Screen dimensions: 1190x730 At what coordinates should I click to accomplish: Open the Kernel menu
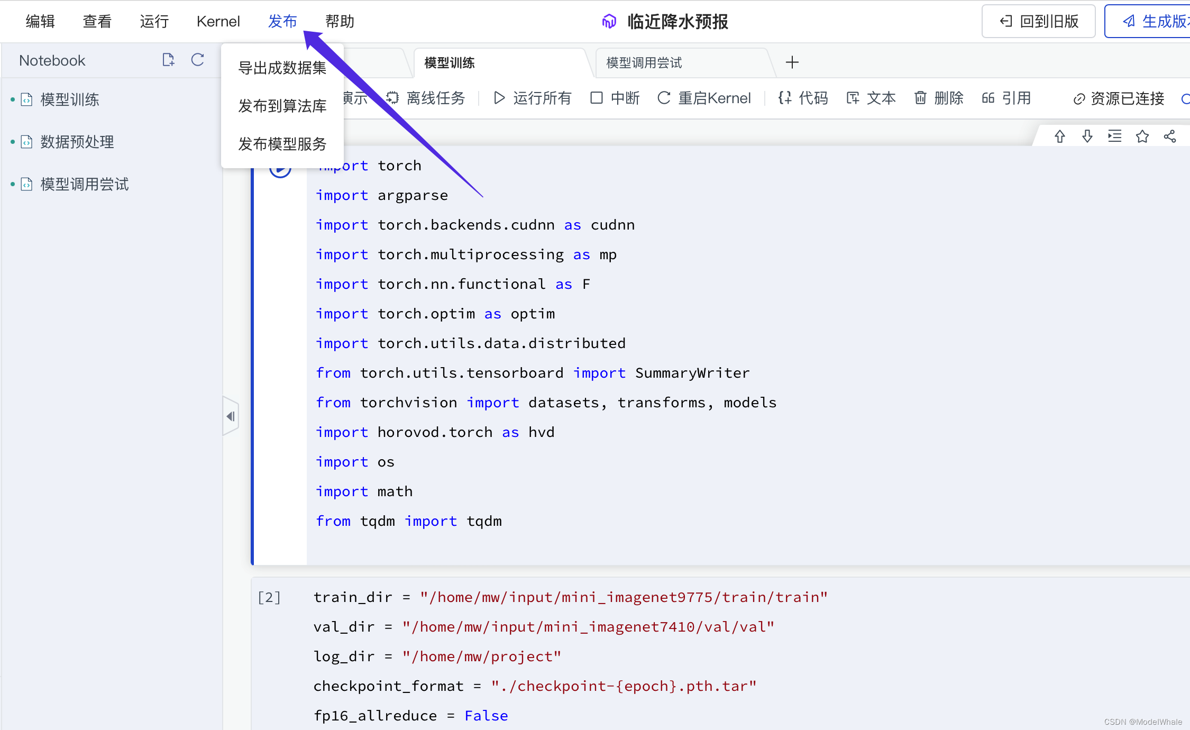218,21
